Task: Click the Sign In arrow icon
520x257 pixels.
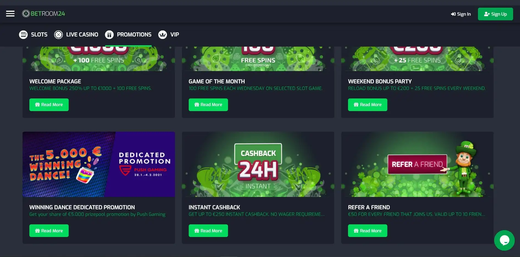Action: pyautogui.click(x=453, y=14)
